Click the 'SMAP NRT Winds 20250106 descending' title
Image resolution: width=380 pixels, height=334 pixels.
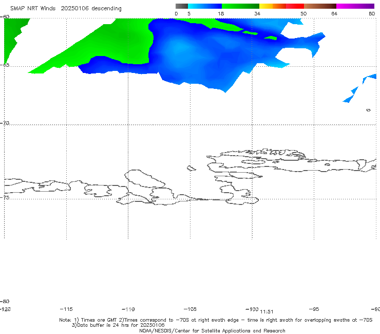click(66, 8)
